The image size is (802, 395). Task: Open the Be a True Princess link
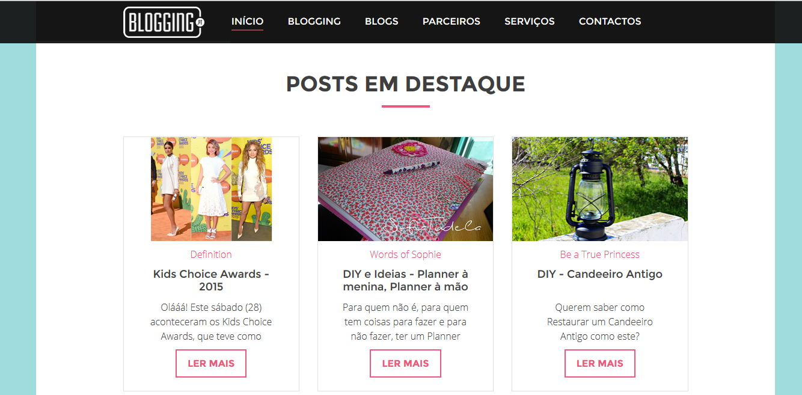[x=600, y=254]
